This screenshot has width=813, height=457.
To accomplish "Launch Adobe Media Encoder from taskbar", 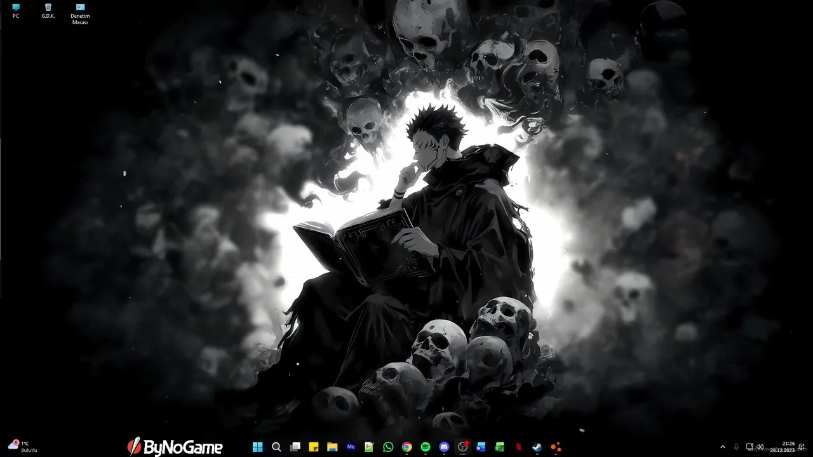I will click(x=351, y=447).
